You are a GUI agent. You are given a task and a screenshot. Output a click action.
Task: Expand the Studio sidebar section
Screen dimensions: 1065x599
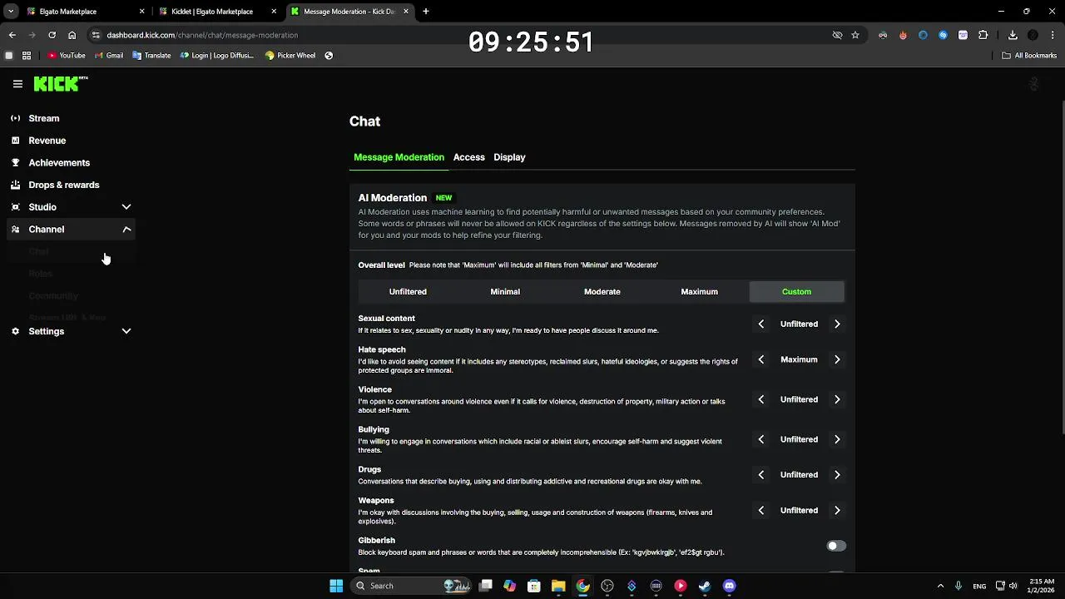[x=71, y=207]
